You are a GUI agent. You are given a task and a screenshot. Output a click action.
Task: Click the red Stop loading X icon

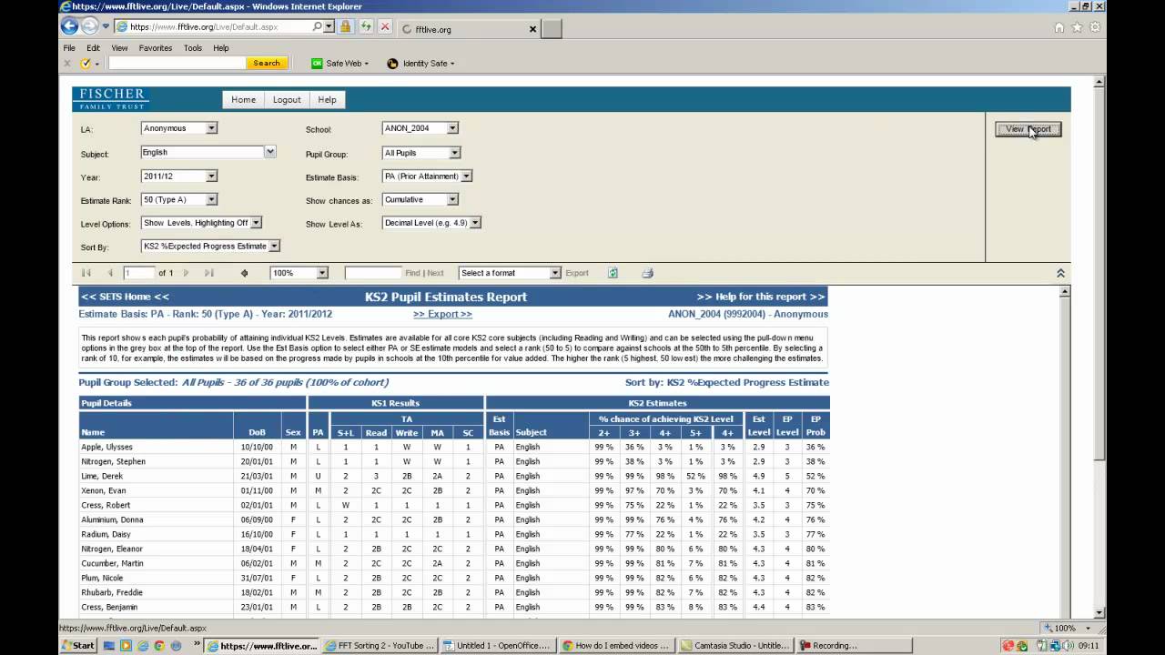click(x=385, y=26)
